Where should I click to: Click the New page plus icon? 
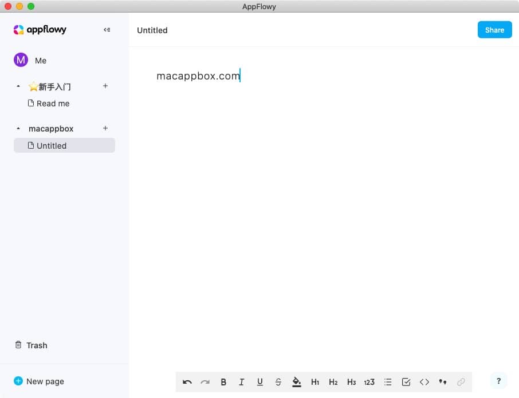(18, 381)
